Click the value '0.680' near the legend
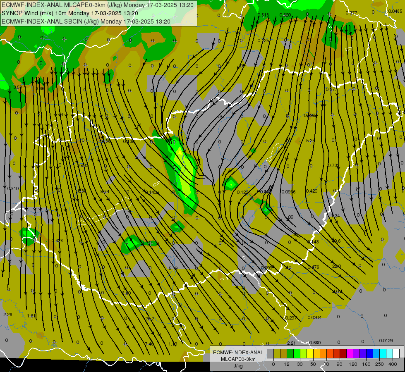Screen dimensions: 405x372 coord(315,343)
